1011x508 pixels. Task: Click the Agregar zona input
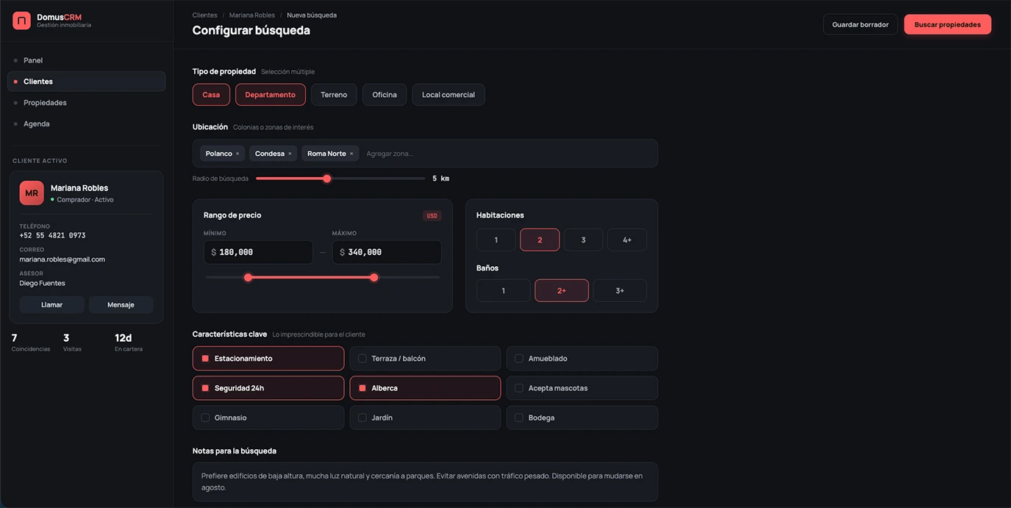(x=507, y=154)
